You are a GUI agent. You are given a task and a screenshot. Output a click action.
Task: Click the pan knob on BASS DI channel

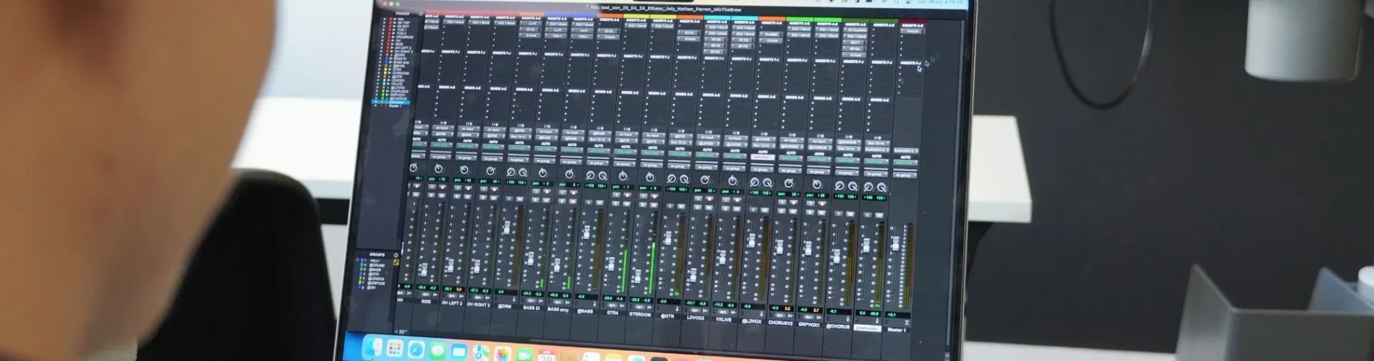tap(544, 173)
